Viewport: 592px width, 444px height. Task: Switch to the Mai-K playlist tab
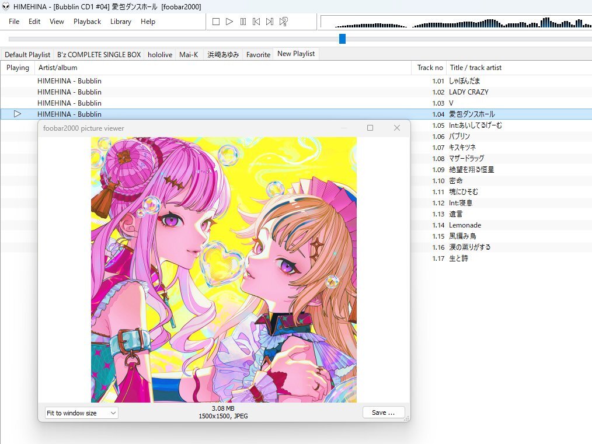pyautogui.click(x=189, y=55)
